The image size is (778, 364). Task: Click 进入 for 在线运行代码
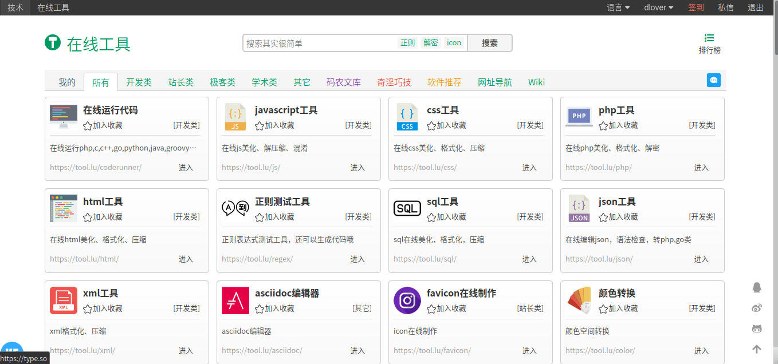[x=186, y=168]
